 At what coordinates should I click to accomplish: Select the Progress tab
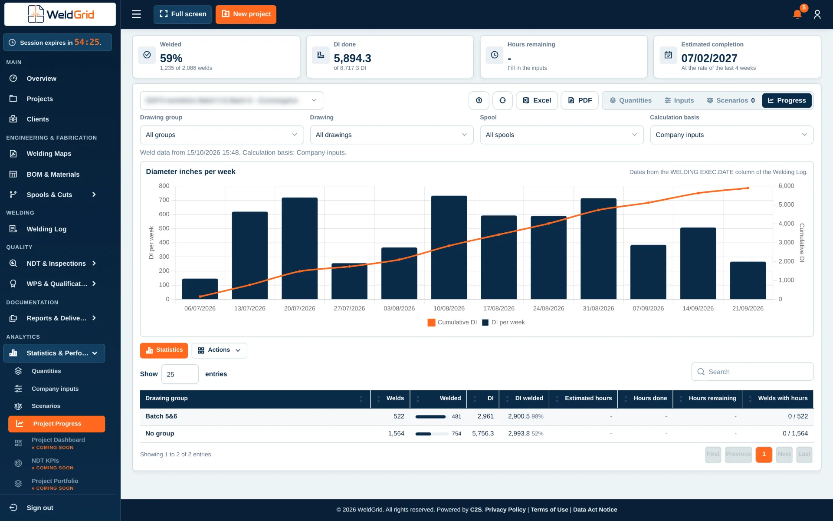(x=787, y=100)
